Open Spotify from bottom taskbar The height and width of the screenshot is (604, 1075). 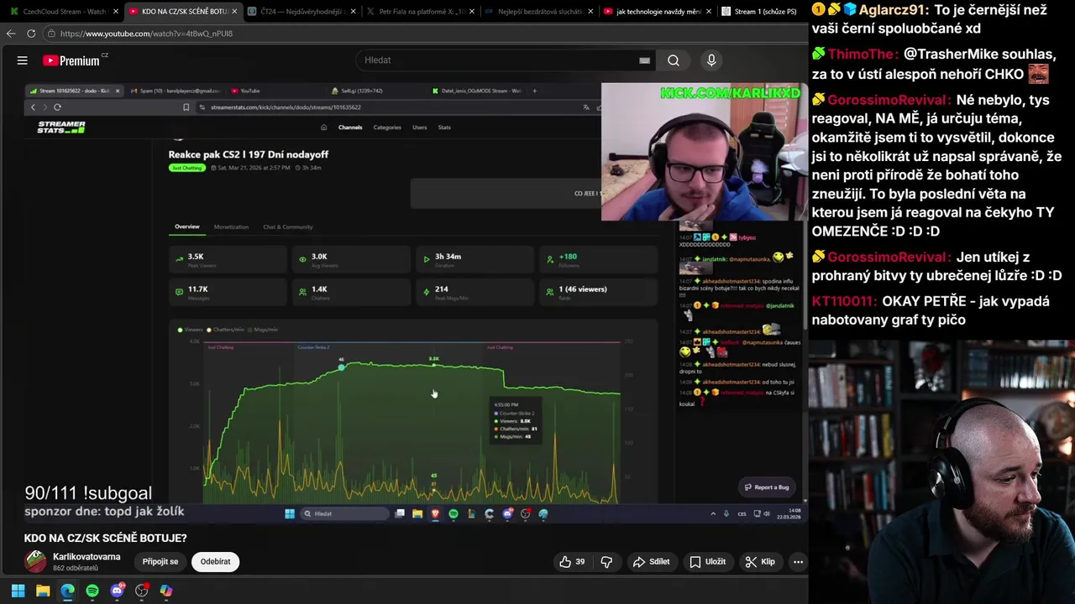(92, 591)
